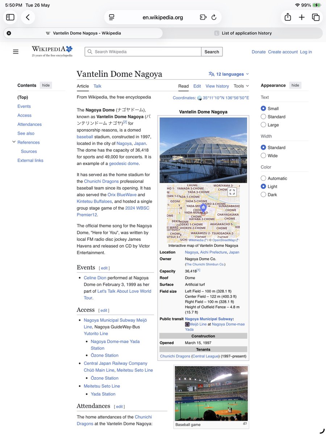Select Automatic color option
The image size is (326, 435).
pyautogui.click(x=263, y=178)
